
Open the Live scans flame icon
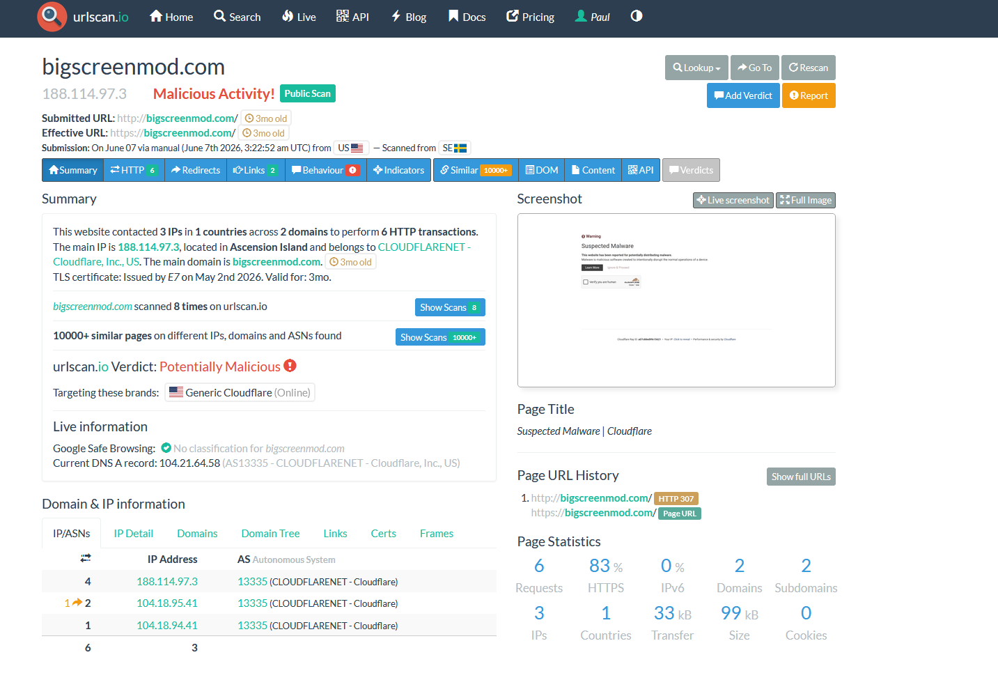pos(287,16)
